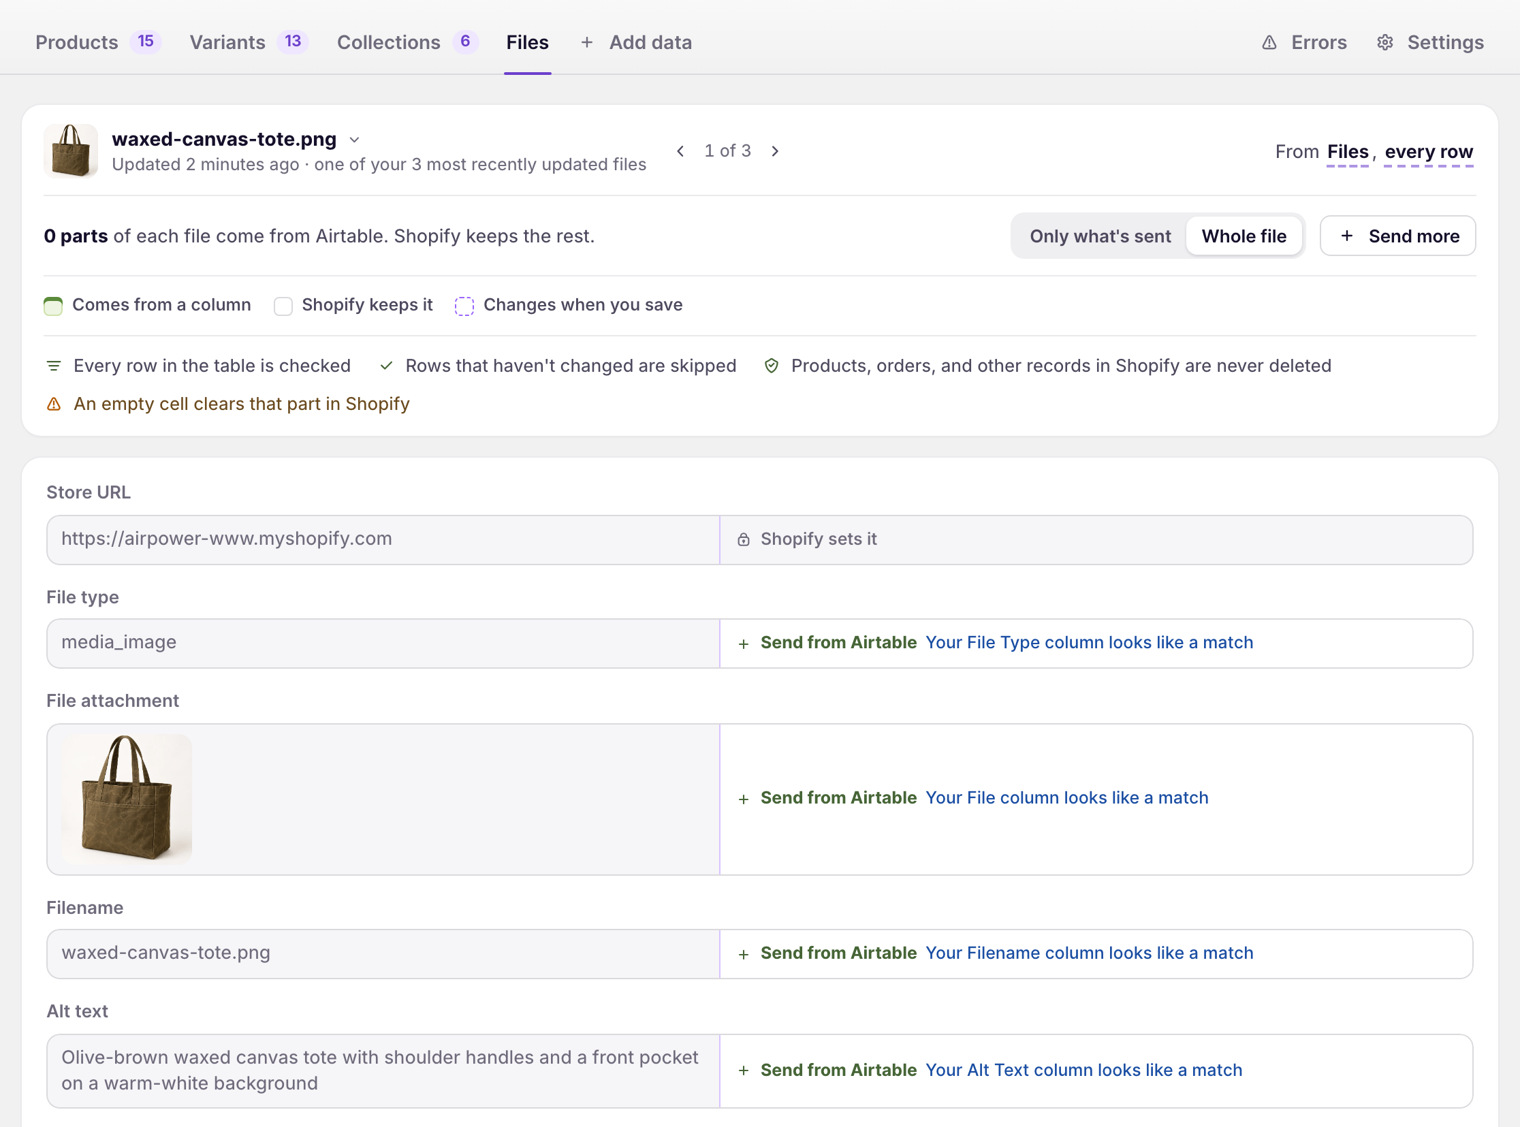
Task: Click the shield icon beside never deleted note
Action: 772,366
